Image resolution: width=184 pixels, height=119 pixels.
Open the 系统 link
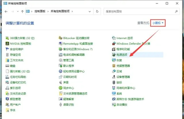119,93
